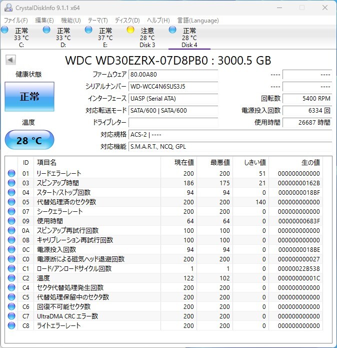Screen dimensions: 337x348
Task: Minimize the CrystalDiskInfo window
Action: pyautogui.click(x=279, y=8)
